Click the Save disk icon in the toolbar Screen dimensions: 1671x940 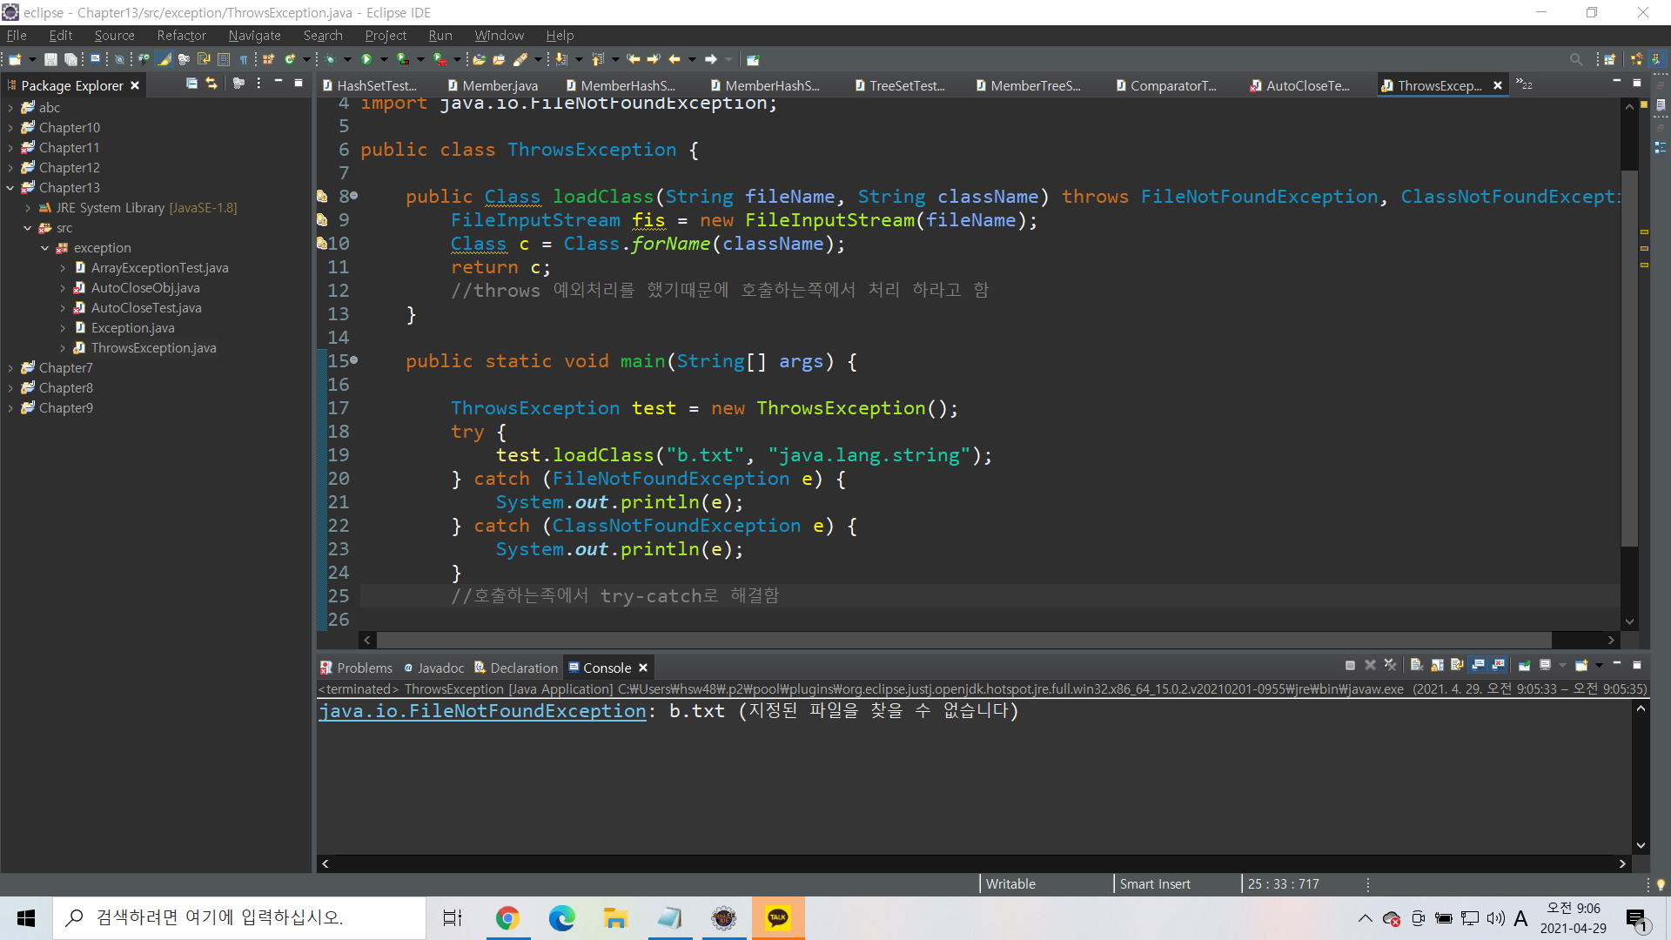point(50,59)
